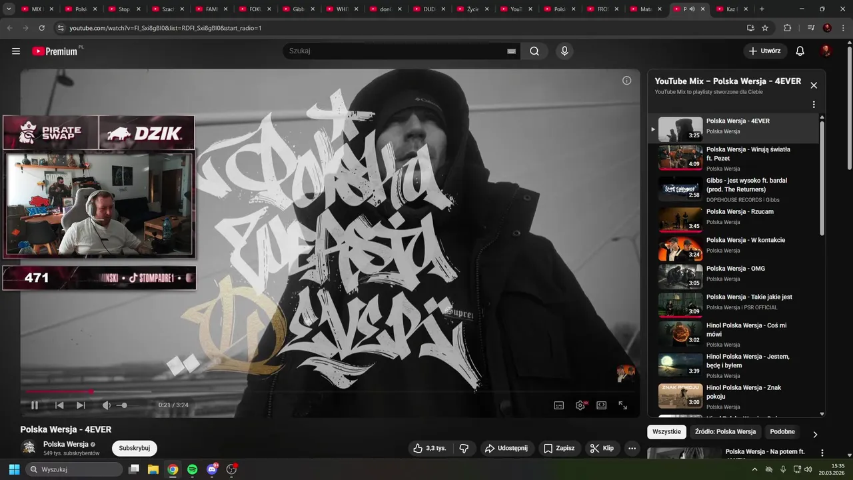Expand filter chips with right arrow

coord(815,434)
